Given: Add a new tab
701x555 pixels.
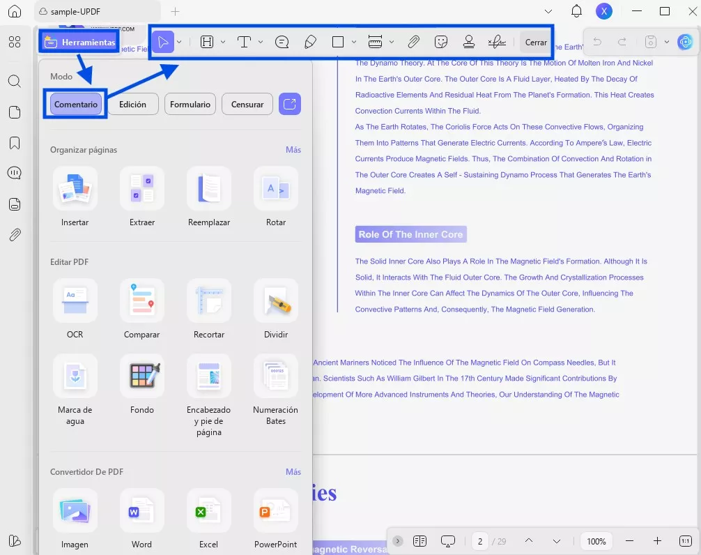Looking at the screenshot, I should (x=176, y=12).
